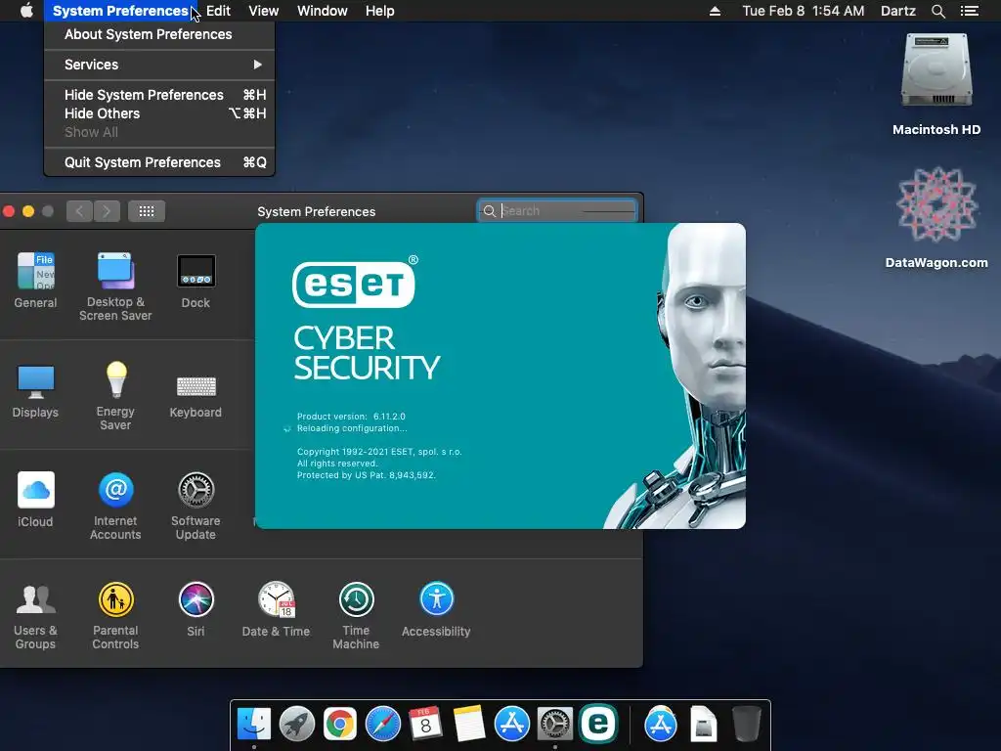The height and width of the screenshot is (751, 1001).
Task: Open the Window menu
Action: 323,11
